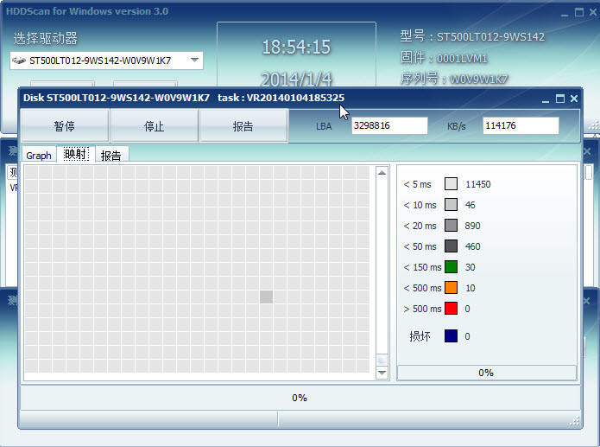Click the 890 count value

pos(472,226)
